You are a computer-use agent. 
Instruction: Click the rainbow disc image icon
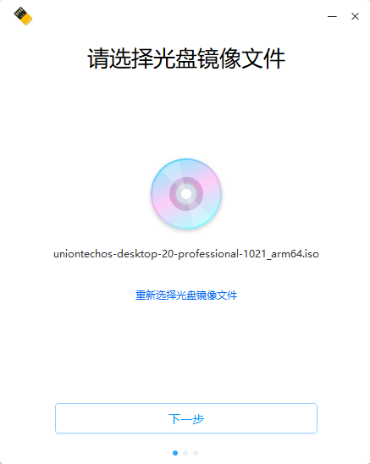(186, 194)
